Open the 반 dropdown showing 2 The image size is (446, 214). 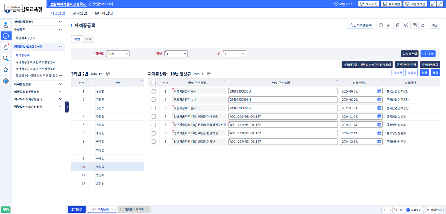(235, 54)
